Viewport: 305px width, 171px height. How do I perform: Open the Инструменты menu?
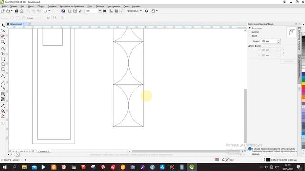(x=114, y=6)
